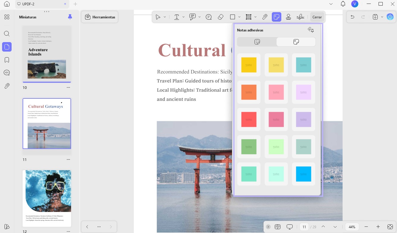Select the page 12 diver thumbnail
Screen dimensions: 397x233
[47, 198]
